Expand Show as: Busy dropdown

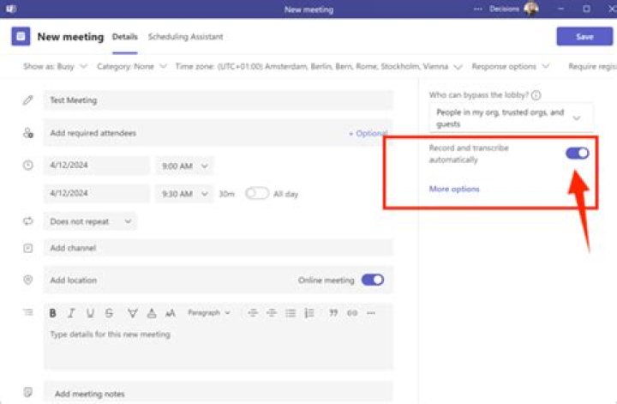coord(55,67)
